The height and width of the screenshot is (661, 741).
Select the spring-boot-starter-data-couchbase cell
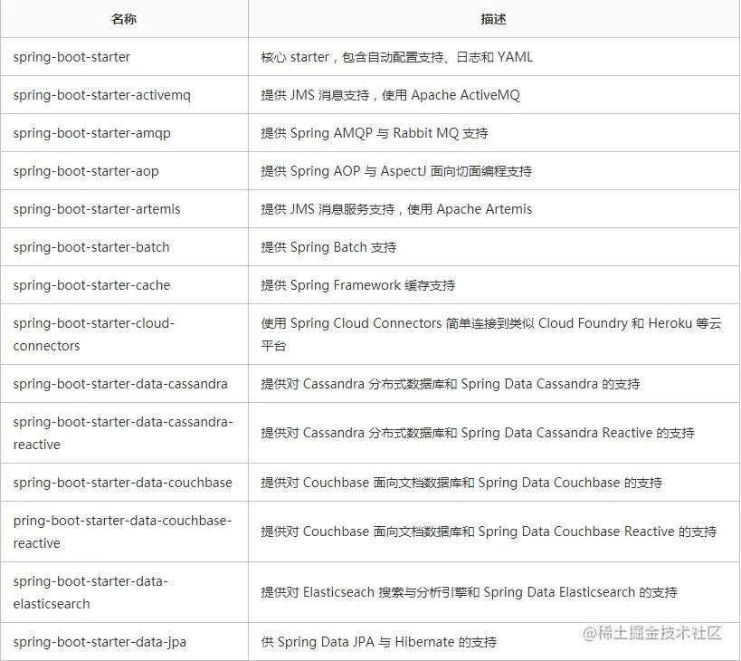(122, 483)
